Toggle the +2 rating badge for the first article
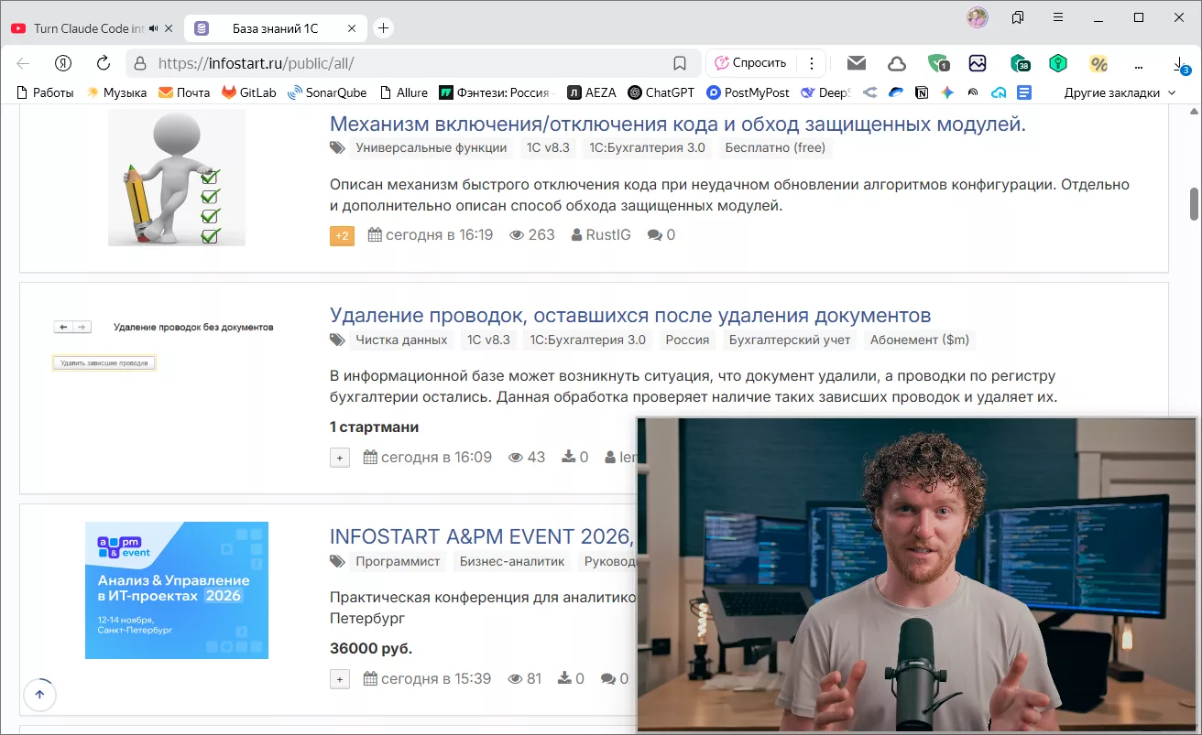The width and height of the screenshot is (1202, 735). (342, 235)
